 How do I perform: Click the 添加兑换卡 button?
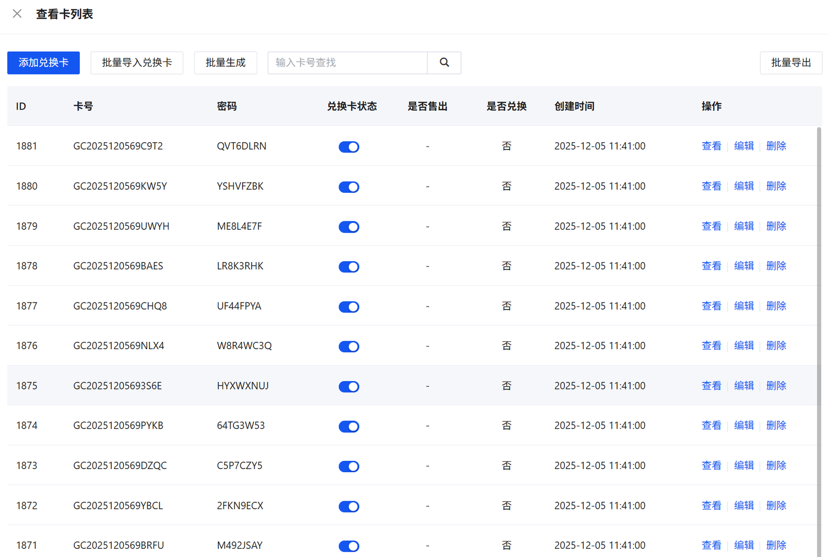pyautogui.click(x=43, y=63)
